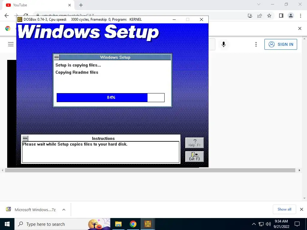This screenshot has height=230, width=307.
Task: Close the downloads bar
Action: tap(302, 209)
